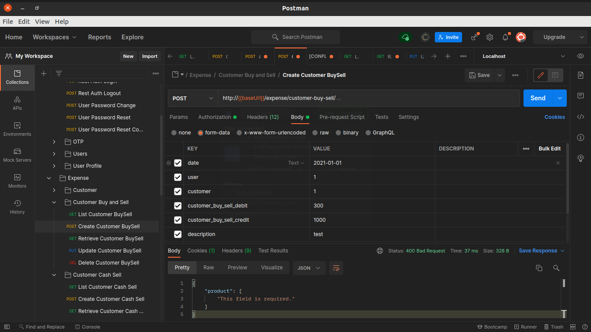Open Mock Servers sidebar panel

click(x=17, y=155)
